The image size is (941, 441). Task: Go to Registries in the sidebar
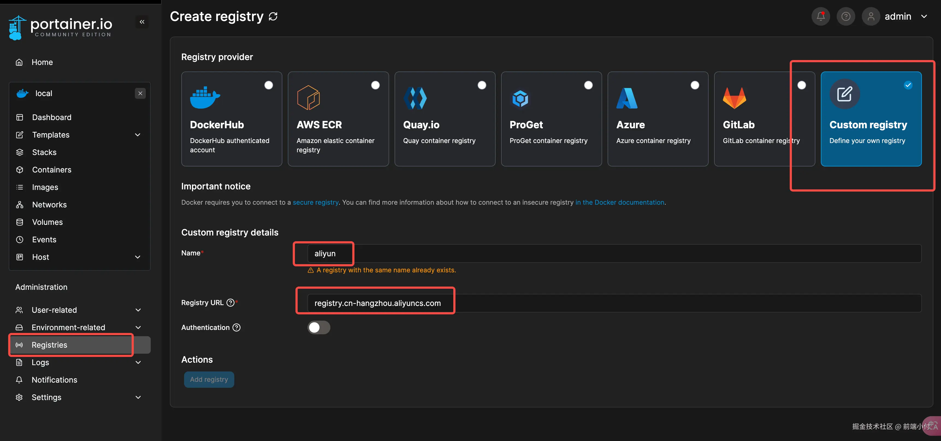49,345
